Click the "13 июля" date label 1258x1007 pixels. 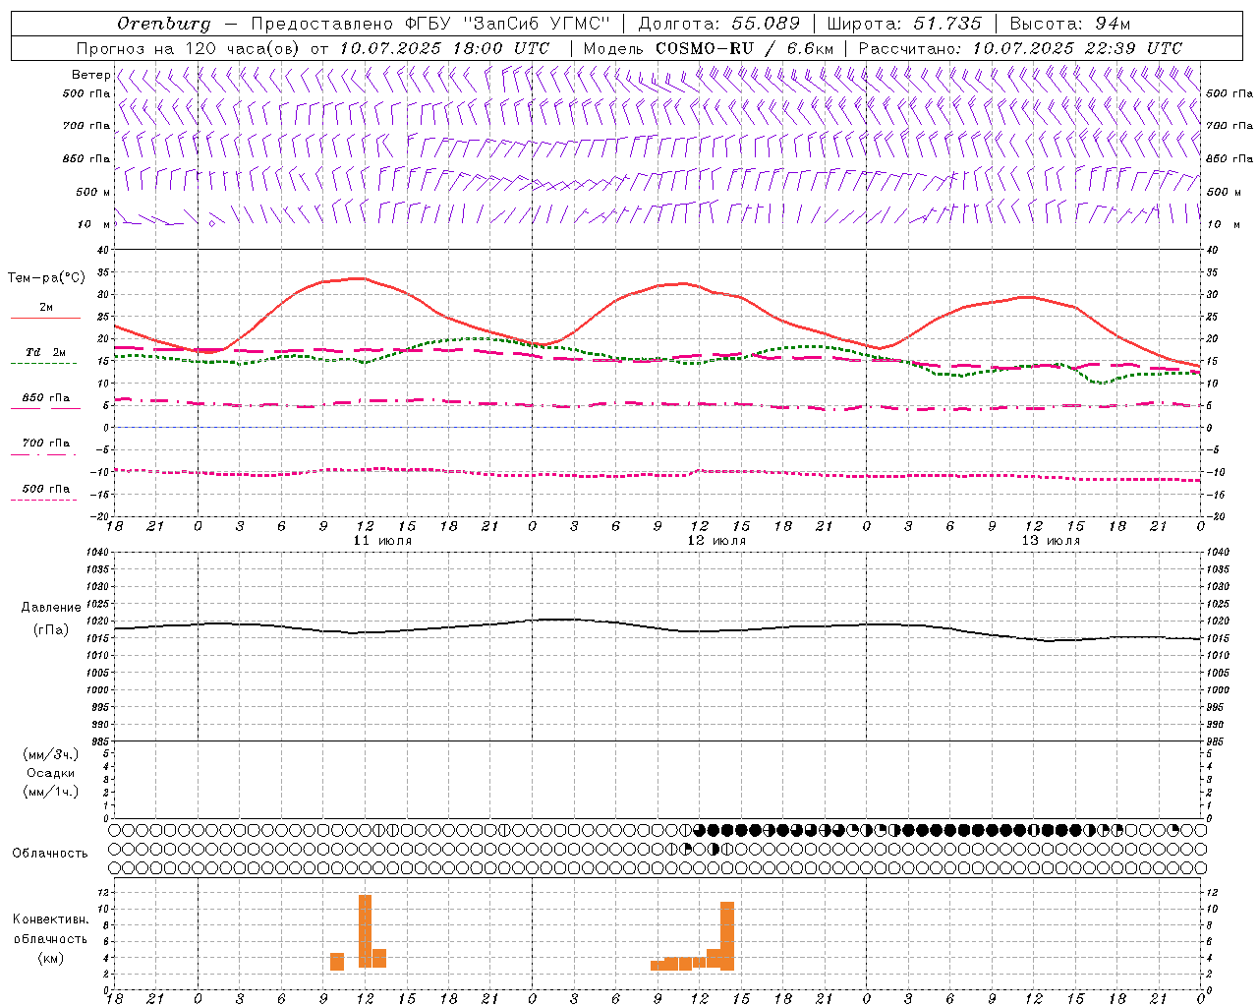click(1051, 541)
